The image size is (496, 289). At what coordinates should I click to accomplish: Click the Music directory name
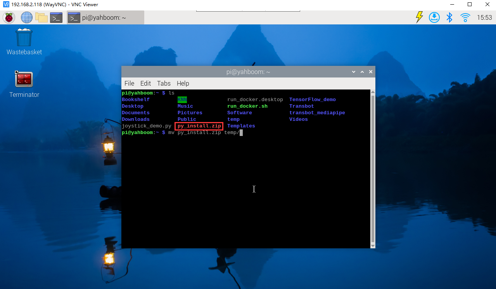coord(185,106)
